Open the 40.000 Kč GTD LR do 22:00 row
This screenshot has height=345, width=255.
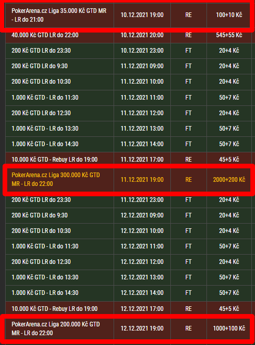tap(128, 35)
